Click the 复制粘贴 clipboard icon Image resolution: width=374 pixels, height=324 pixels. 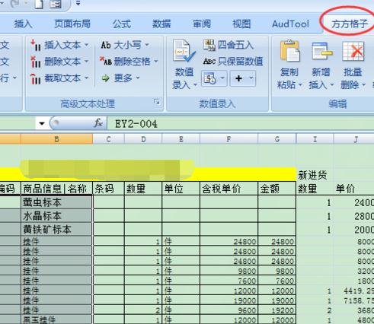coord(290,51)
